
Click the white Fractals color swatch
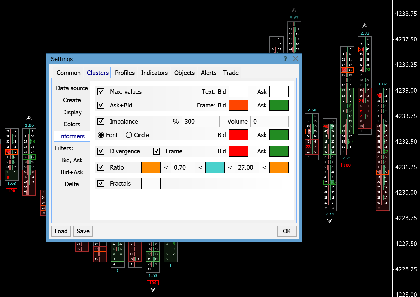coord(151,184)
